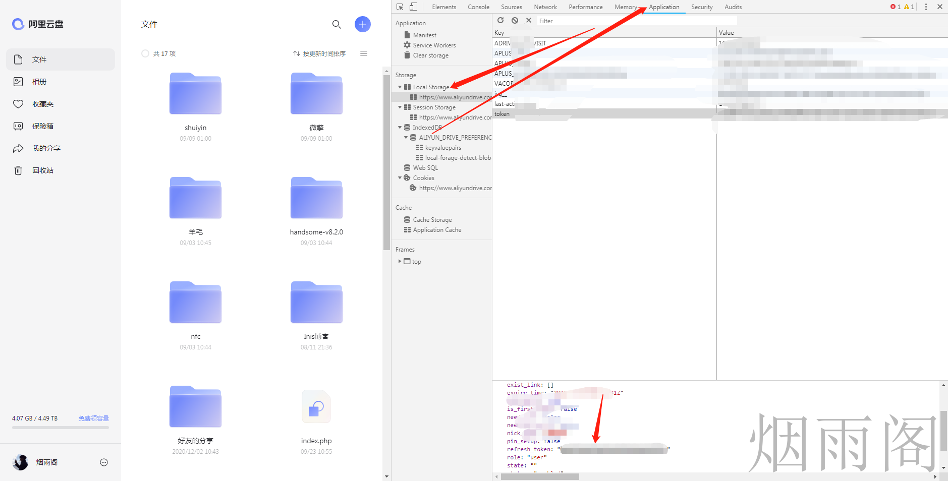This screenshot has width=948, height=481.
Task: Toggle the device toolbar icon
Action: coord(413,7)
